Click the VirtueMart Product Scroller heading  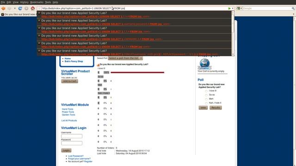75,72
